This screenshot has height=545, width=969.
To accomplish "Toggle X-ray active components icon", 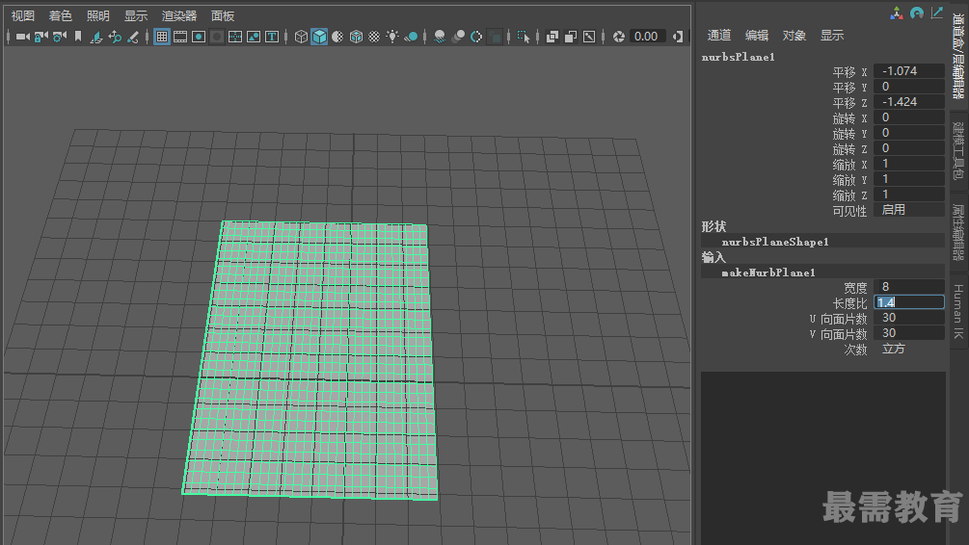I will 571,37.
